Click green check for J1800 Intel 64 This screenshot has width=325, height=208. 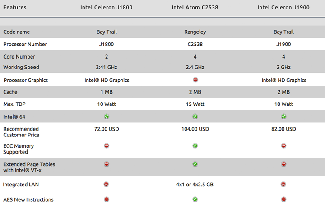(107, 117)
